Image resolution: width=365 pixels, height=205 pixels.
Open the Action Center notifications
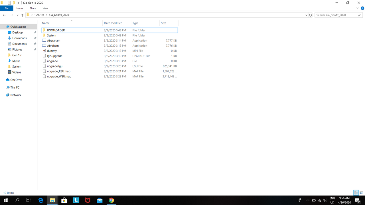tap(358, 200)
